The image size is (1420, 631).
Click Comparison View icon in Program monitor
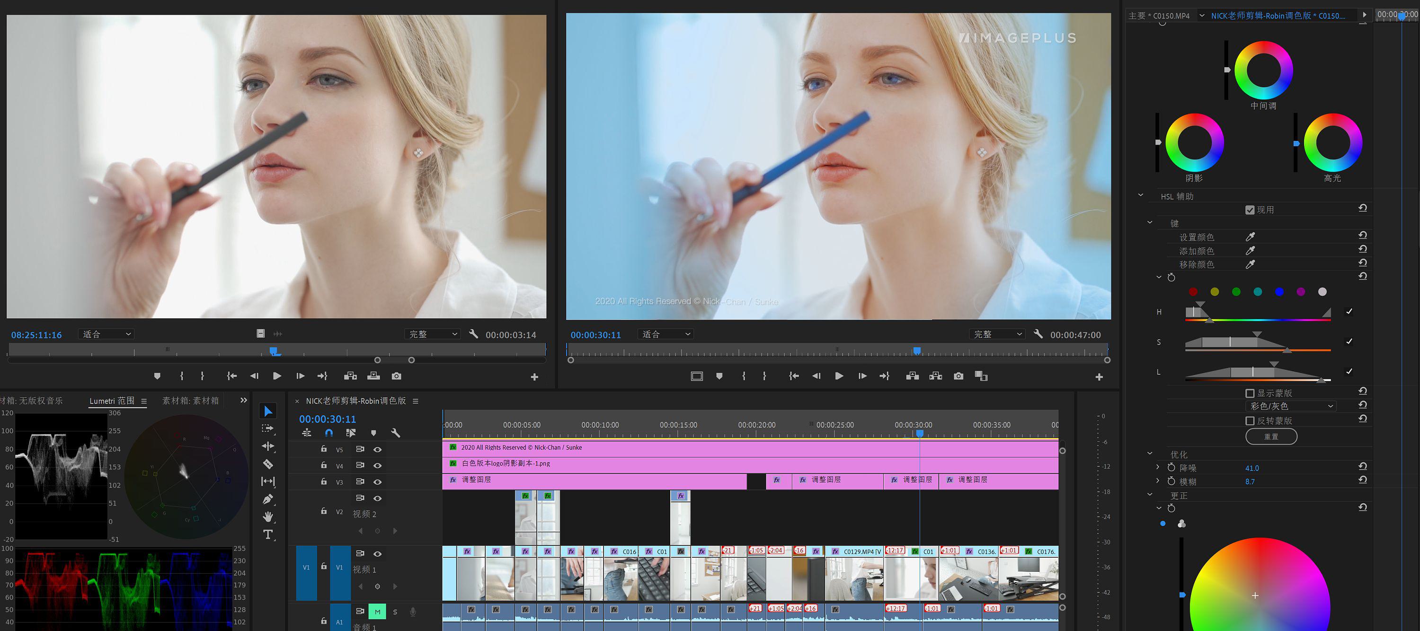981,376
